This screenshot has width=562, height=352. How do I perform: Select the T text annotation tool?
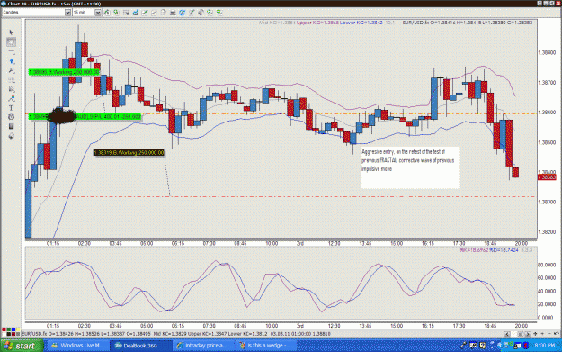coord(11,107)
